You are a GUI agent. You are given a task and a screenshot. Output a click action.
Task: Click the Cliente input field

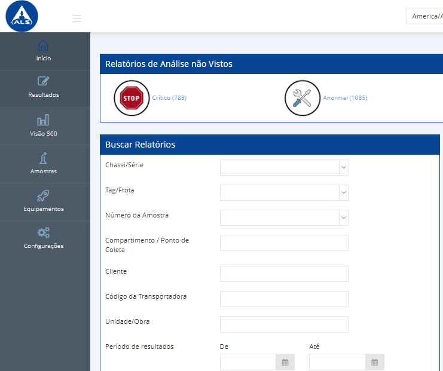tap(284, 274)
